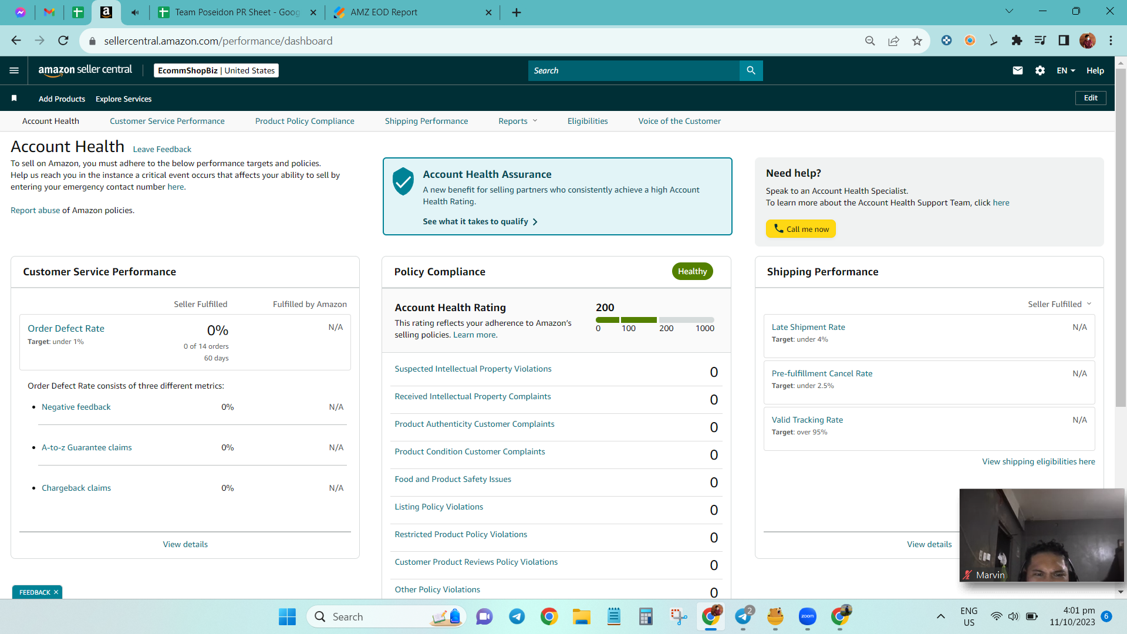Click the browser address bar URL

click(x=218, y=41)
